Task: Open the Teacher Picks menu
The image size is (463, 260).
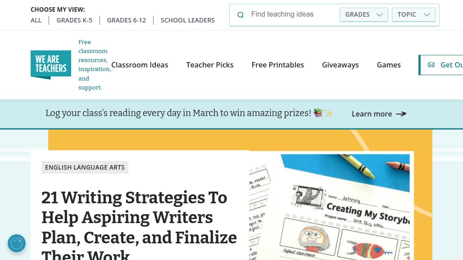Action: point(210,65)
